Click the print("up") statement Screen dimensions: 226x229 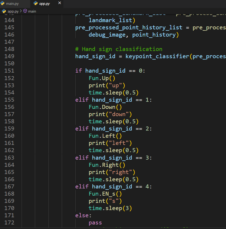pos(107,85)
